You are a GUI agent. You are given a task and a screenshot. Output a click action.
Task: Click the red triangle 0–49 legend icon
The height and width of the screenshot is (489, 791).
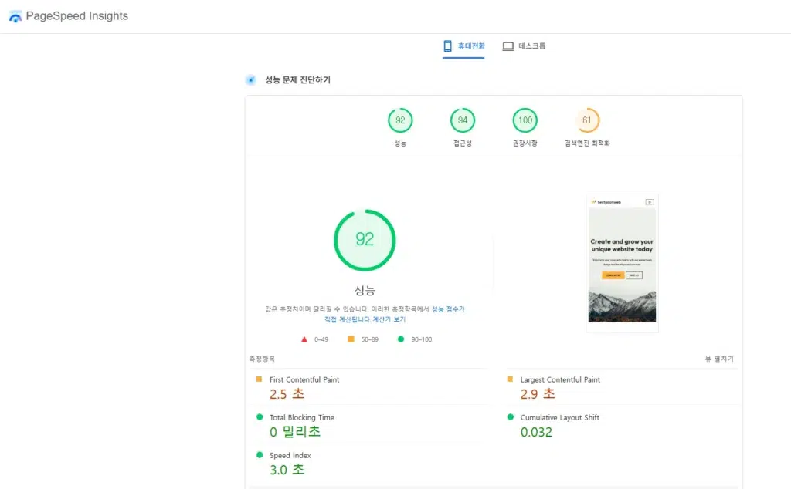[304, 338]
